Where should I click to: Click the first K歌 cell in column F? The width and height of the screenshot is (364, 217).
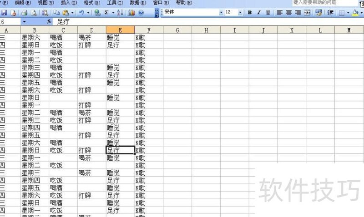click(x=149, y=38)
